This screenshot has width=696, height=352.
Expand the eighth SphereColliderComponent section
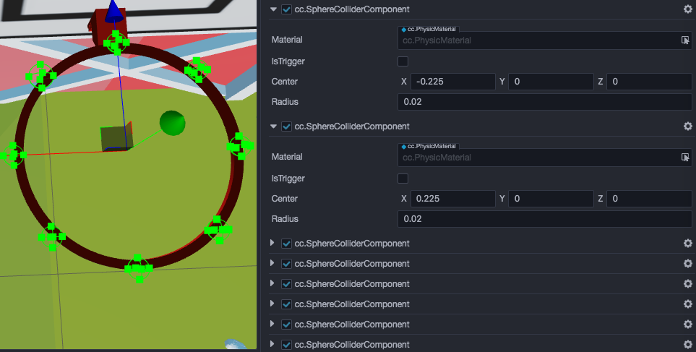pyautogui.click(x=272, y=344)
